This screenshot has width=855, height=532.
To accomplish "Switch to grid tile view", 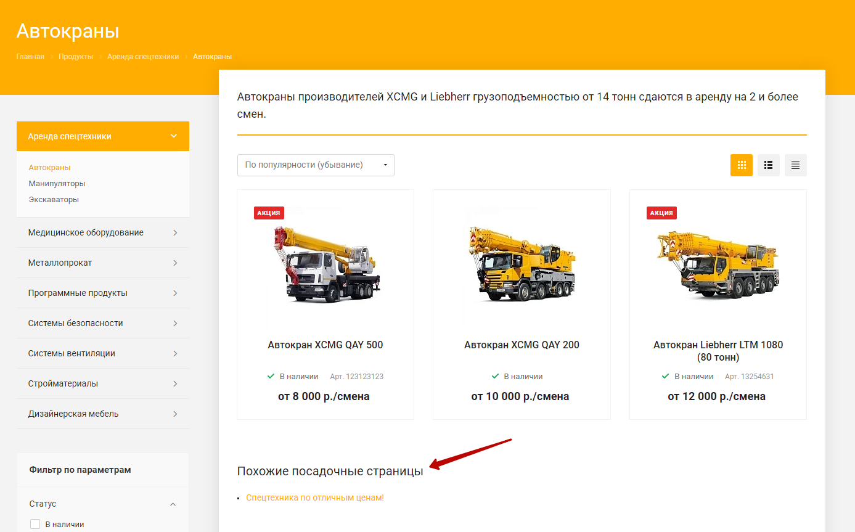I will [x=742, y=165].
